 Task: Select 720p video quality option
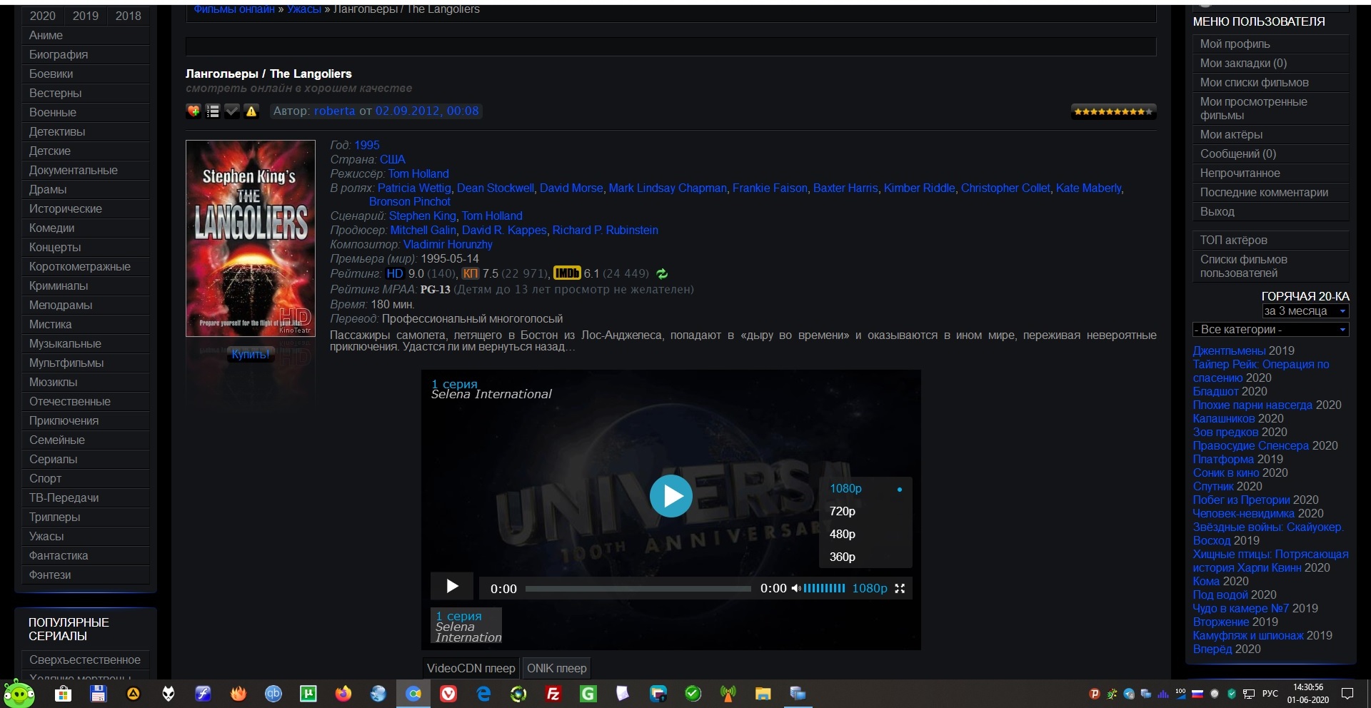coord(843,511)
